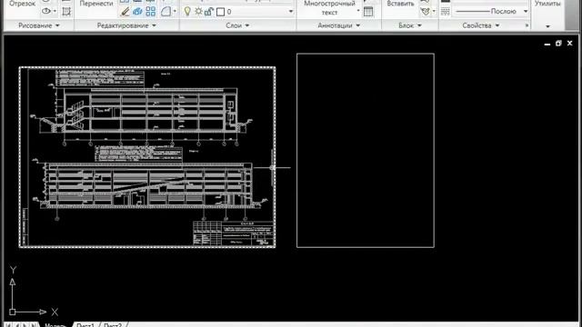Click the last-tab navigation arrow
This screenshot has height=327, width=582.
pyautogui.click(x=34, y=325)
